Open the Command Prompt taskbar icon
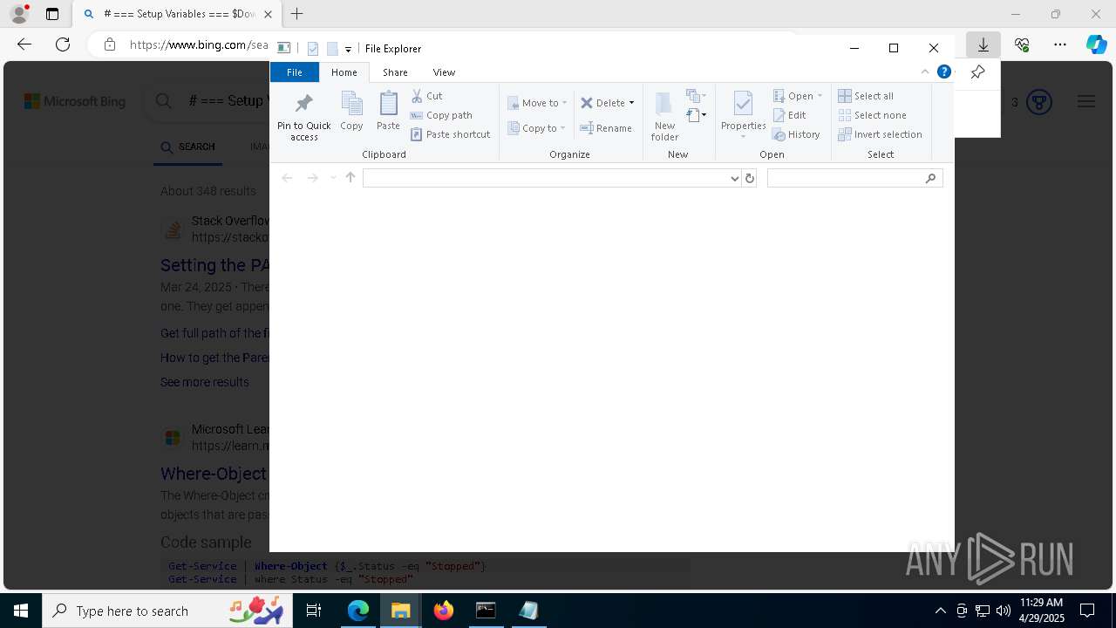 486,611
